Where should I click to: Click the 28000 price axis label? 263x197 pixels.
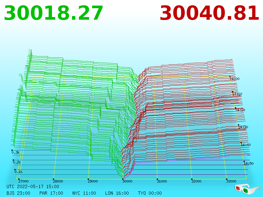click(x=58, y=181)
